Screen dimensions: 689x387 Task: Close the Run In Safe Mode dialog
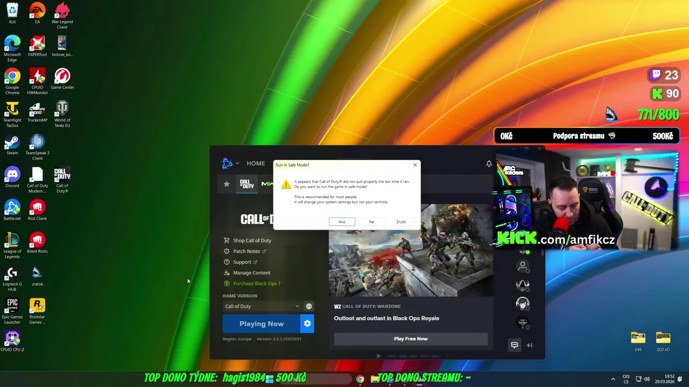[415, 165]
